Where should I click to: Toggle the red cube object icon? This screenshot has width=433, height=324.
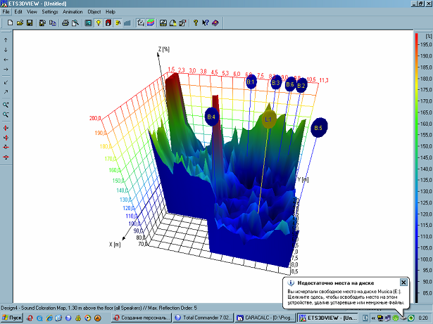[108, 23]
